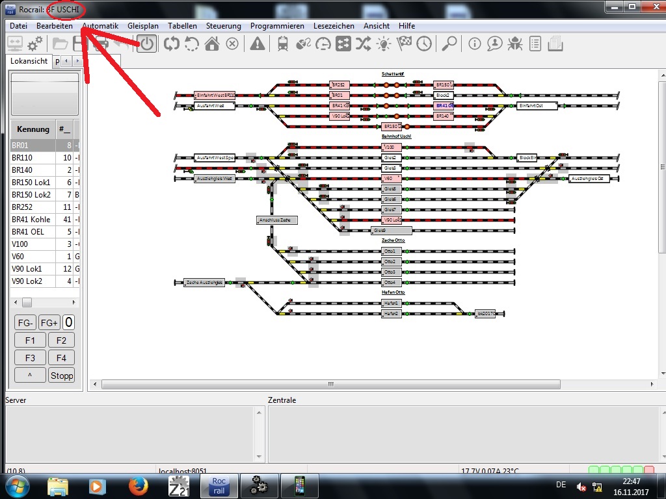The image size is (666, 499).
Task: Open the Datei menu
Action: pos(18,26)
